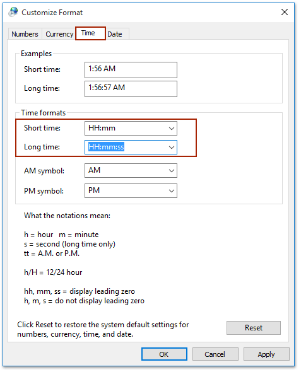Click the Short time example box showing 1:56 AM
This screenshot has width=301, height=372.
[x=131, y=70]
